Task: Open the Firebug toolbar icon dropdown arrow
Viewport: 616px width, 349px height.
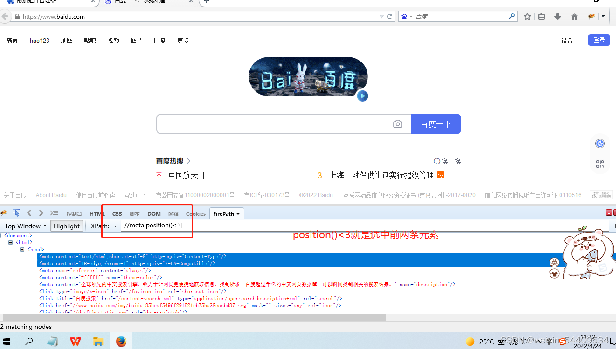Action: 603,16
